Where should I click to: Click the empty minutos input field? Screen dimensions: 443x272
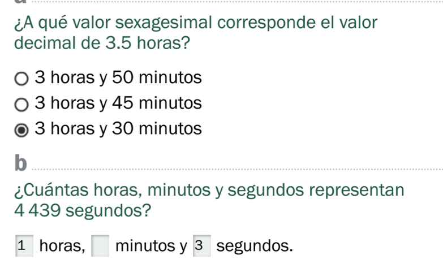[100, 246]
